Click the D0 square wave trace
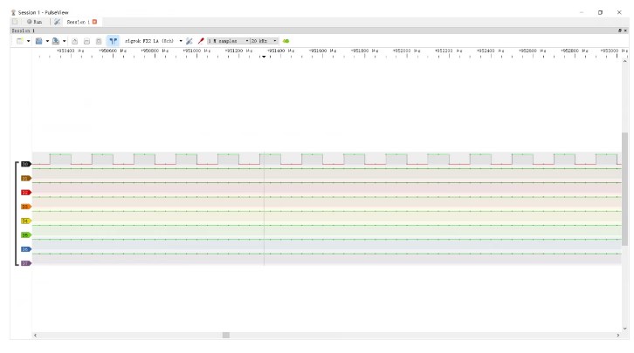Screen dimensions: 634x353 click(x=327, y=159)
